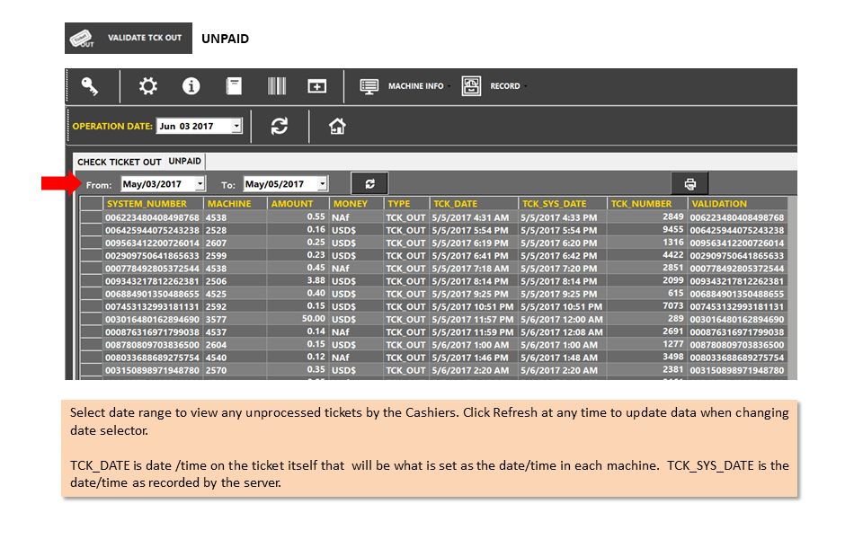This screenshot has width=863, height=539.
Task: Switch to Check Ticket Out tab
Action: tap(119, 162)
